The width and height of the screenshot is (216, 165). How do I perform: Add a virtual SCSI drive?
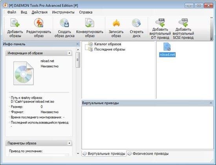pos(183,29)
